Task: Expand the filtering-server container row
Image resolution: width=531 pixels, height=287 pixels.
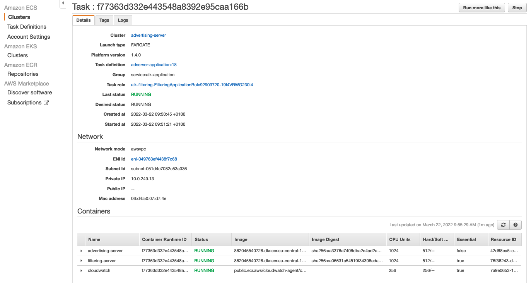Action: click(81, 261)
